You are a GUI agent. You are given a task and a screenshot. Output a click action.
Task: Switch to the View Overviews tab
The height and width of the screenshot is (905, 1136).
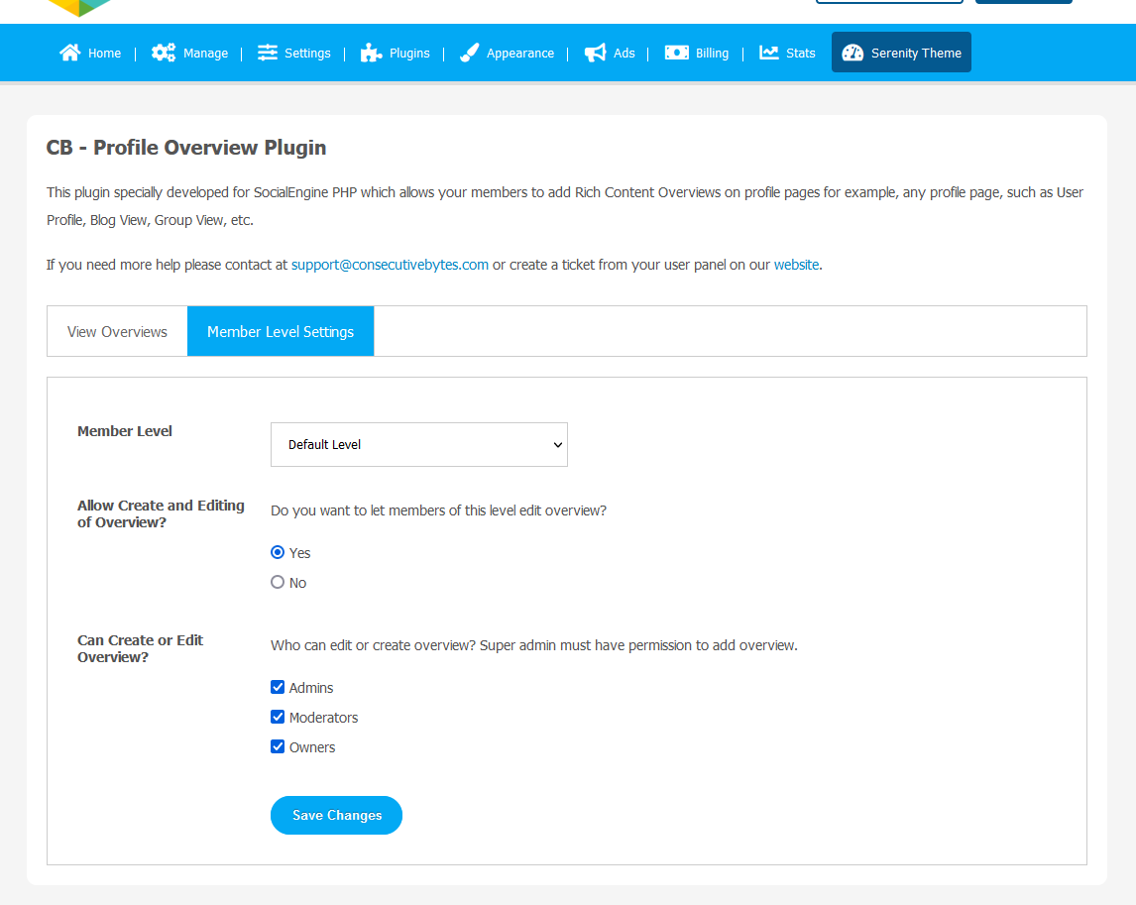pos(117,332)
